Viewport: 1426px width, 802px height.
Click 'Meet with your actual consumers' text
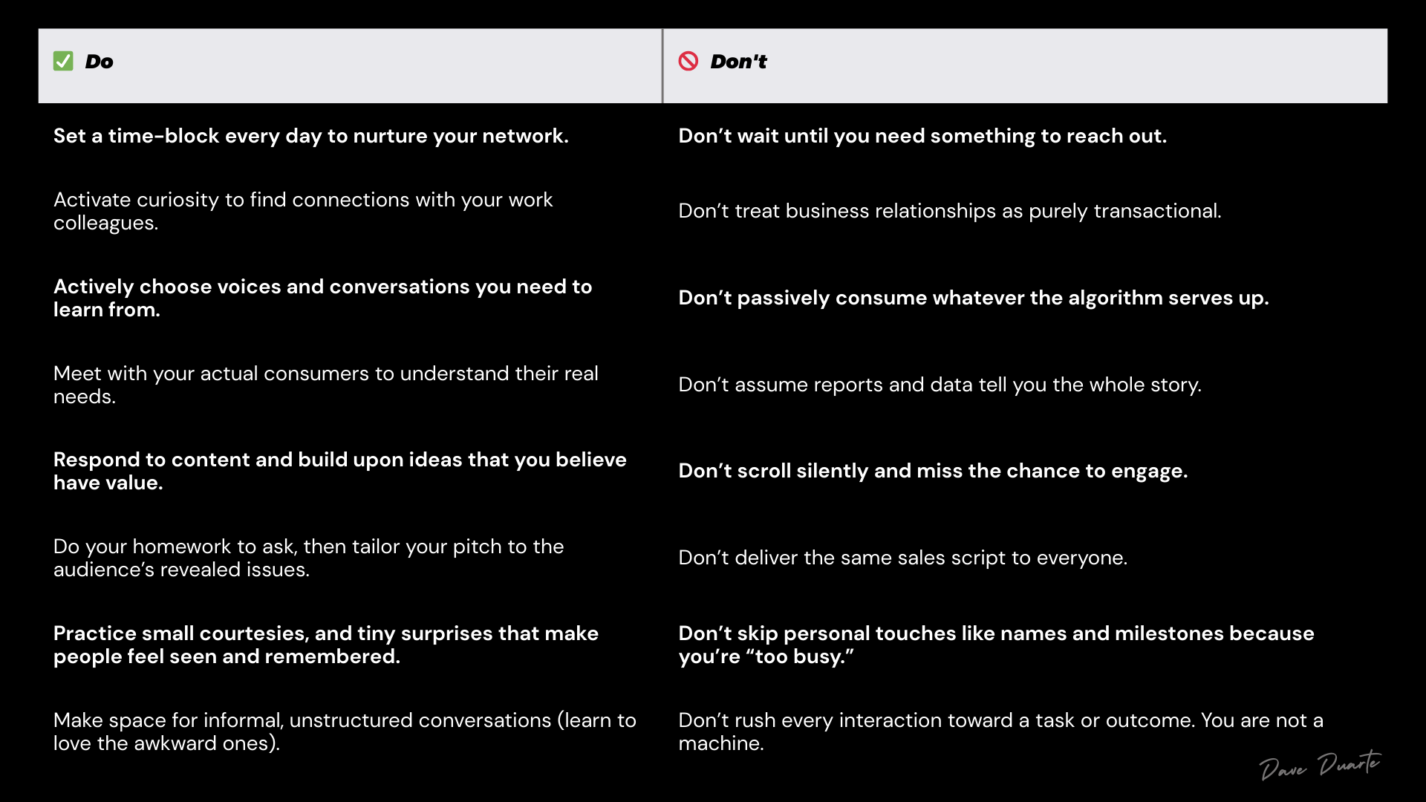pos(325,385)
